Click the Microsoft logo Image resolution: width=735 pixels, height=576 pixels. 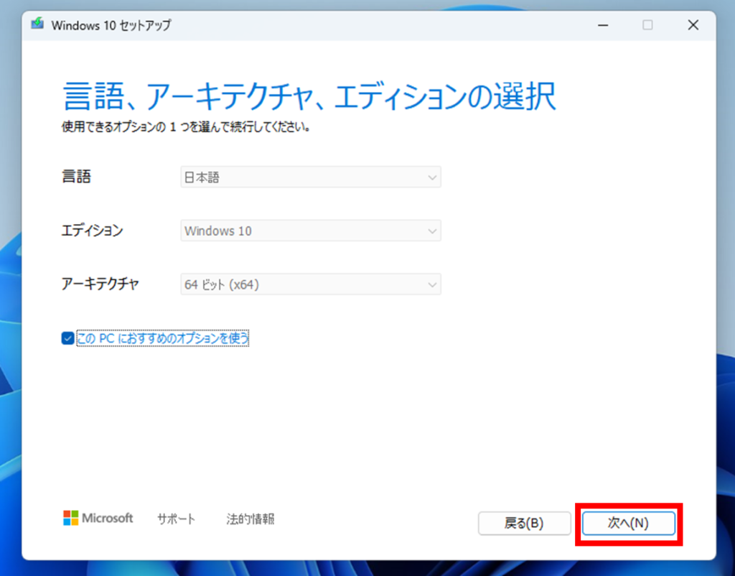[98, 518]
